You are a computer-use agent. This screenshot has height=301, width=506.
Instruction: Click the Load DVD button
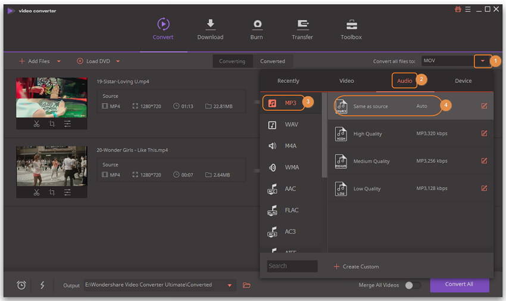click(93, 61)
